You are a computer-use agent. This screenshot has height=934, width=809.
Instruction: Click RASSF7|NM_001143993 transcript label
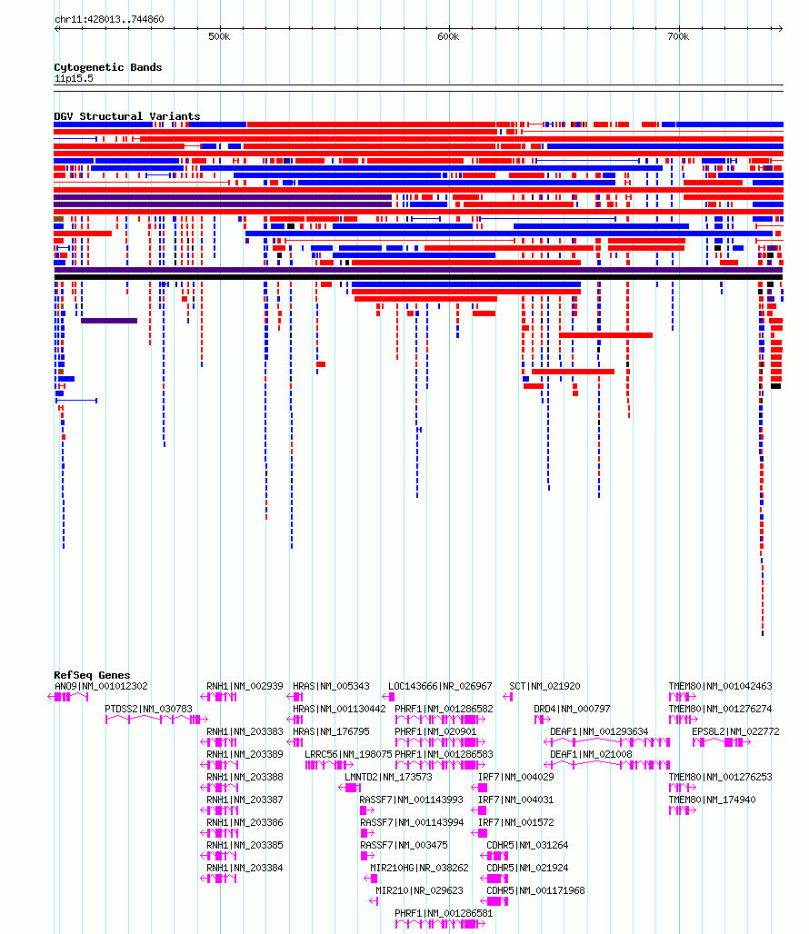[x=411, y=800]
